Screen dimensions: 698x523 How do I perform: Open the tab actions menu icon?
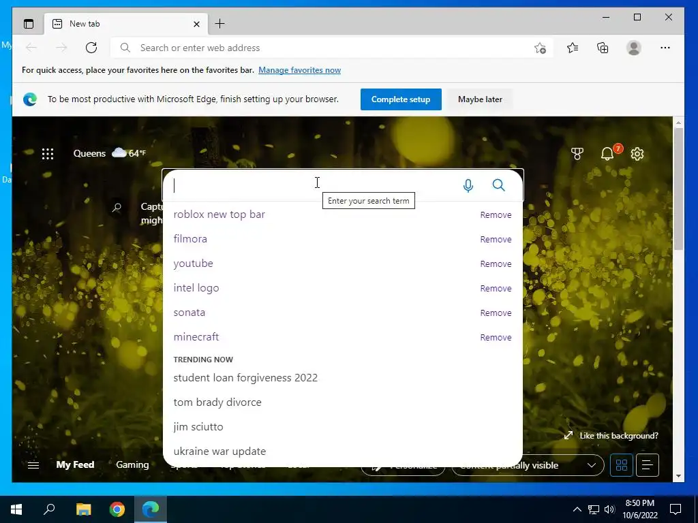[29, 24]
